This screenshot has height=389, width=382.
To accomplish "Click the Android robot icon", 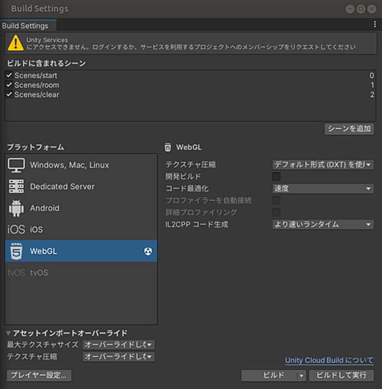I will click(x=16, y=208).
